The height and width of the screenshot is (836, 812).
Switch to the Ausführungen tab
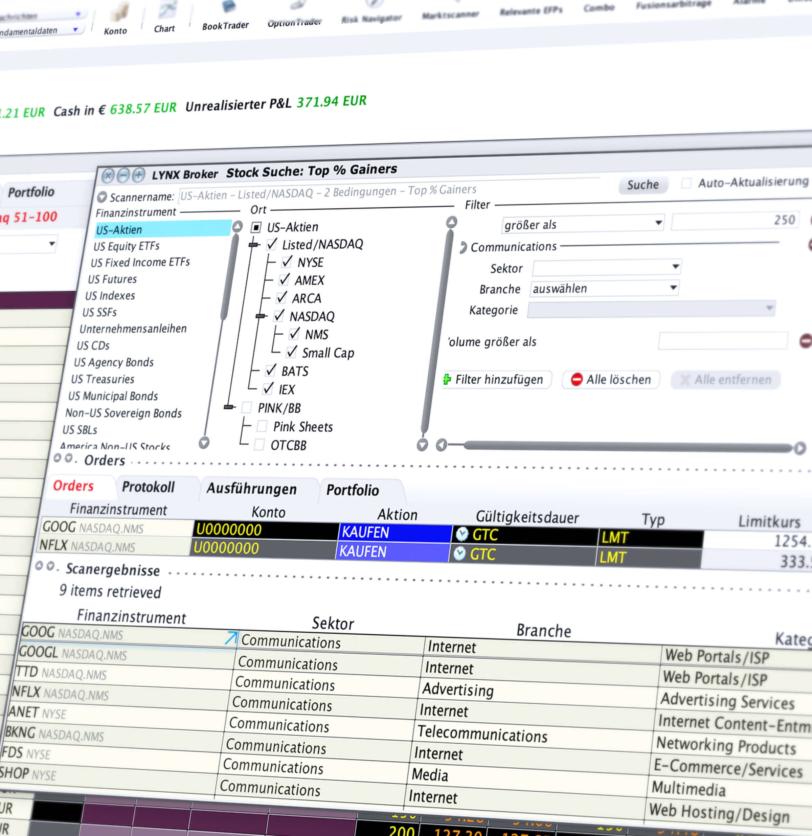[252, 489]
